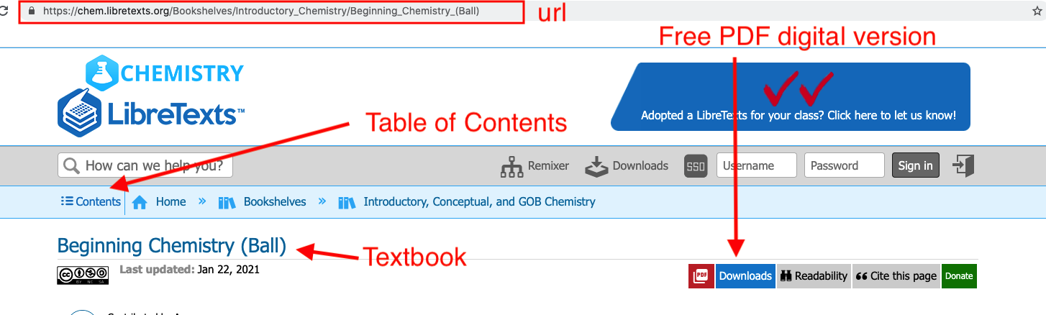Viewport: 1046px width, 315px height.
Task: Focus the Username field
Action: [x=757, y=165]
